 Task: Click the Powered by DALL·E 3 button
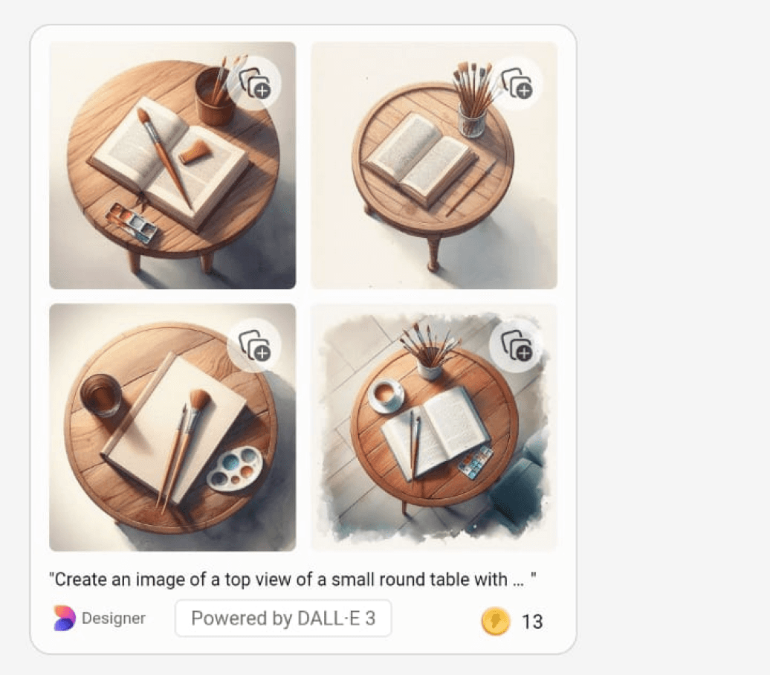tap(283, 618)
